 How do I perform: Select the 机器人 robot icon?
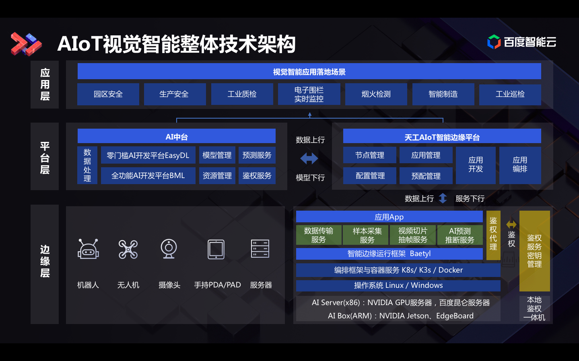click(x=88, y=249)
